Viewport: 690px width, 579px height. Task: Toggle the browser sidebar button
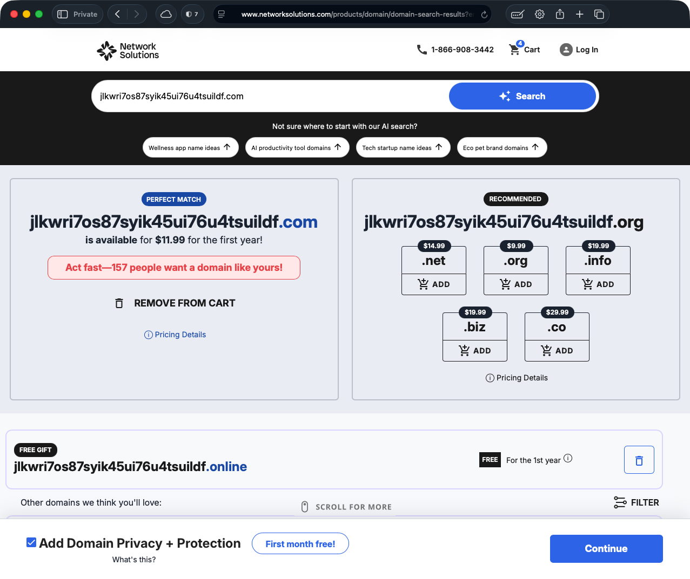[x=63, y=15]
